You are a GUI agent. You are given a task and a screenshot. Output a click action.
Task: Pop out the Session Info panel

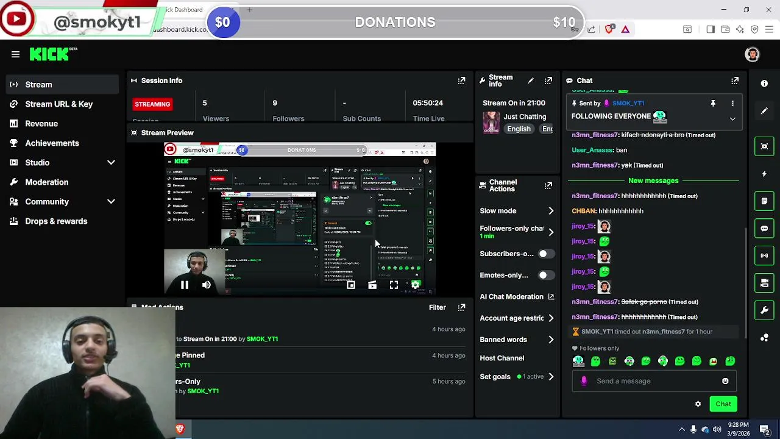(461, 80)
